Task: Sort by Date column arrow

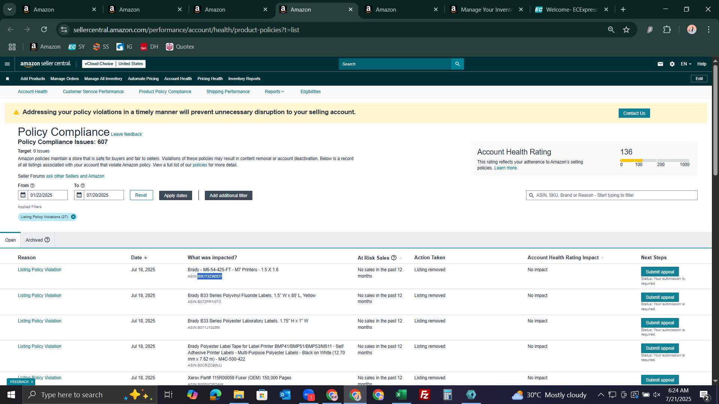Action: click(146, 258)
